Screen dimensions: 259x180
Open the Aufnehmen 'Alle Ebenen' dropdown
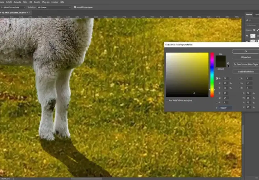click(54, 7)
